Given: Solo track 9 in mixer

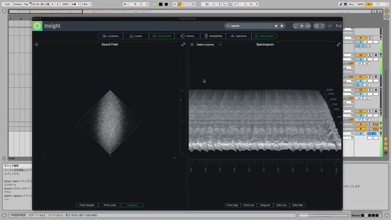Looking at the screenshot, I should pyautogui.click(x=370, y=37).
